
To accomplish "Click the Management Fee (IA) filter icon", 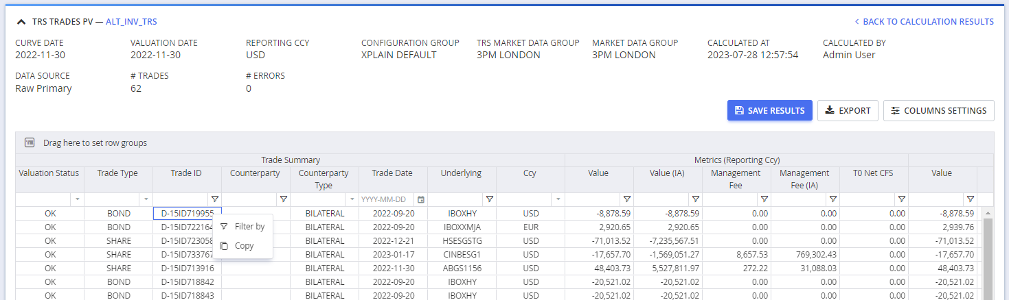I will pyautogui.click(x=832, y=199).
